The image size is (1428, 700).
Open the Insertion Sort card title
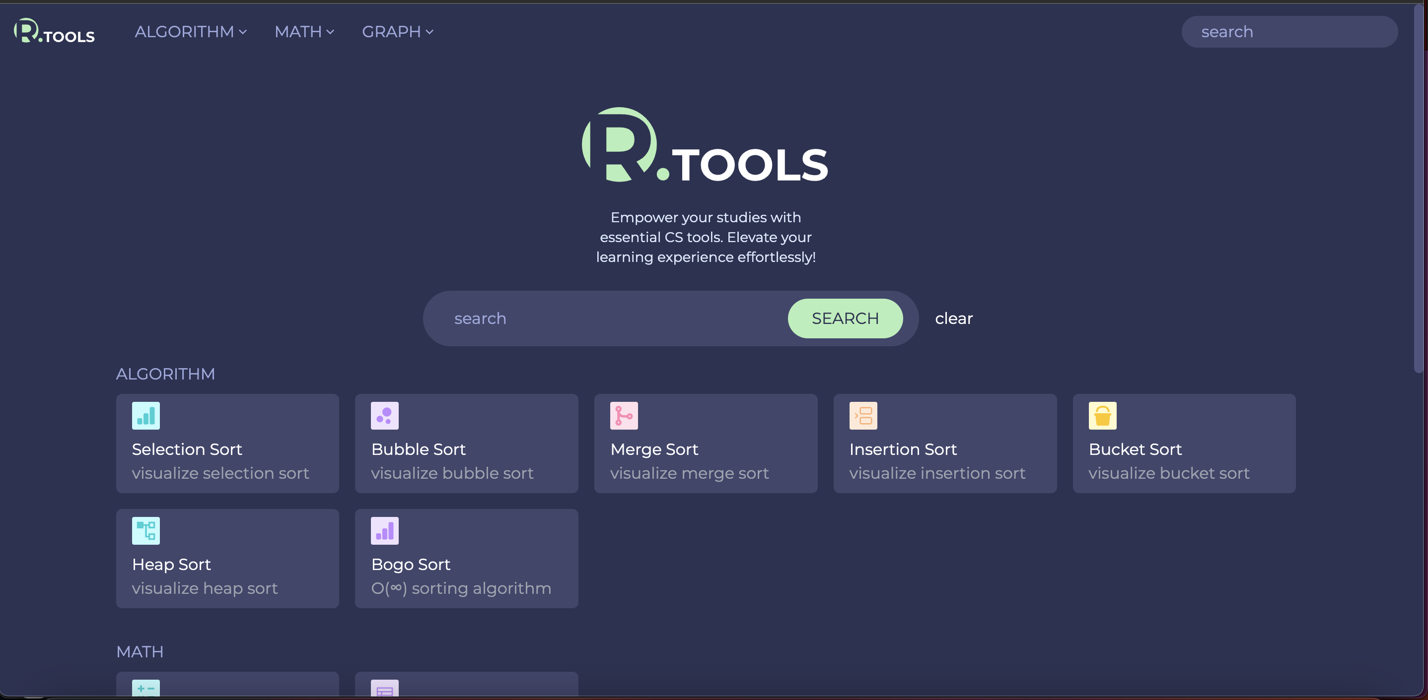[903, 449]
